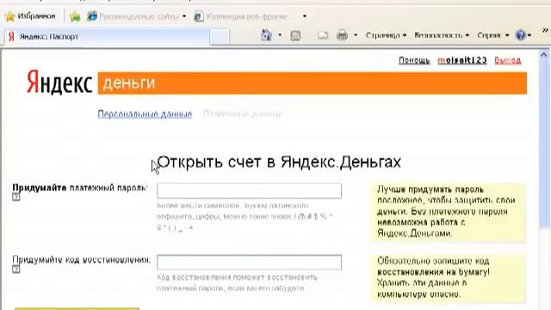The width and height of the screenshot is (551, 310).
Task: Click the Яндекс favicon on the tab
Action: pyautogui.click(x=11, y=36)
